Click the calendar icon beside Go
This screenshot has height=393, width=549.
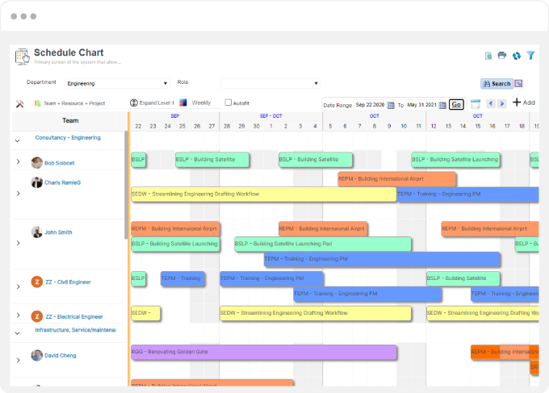[475, 103]
